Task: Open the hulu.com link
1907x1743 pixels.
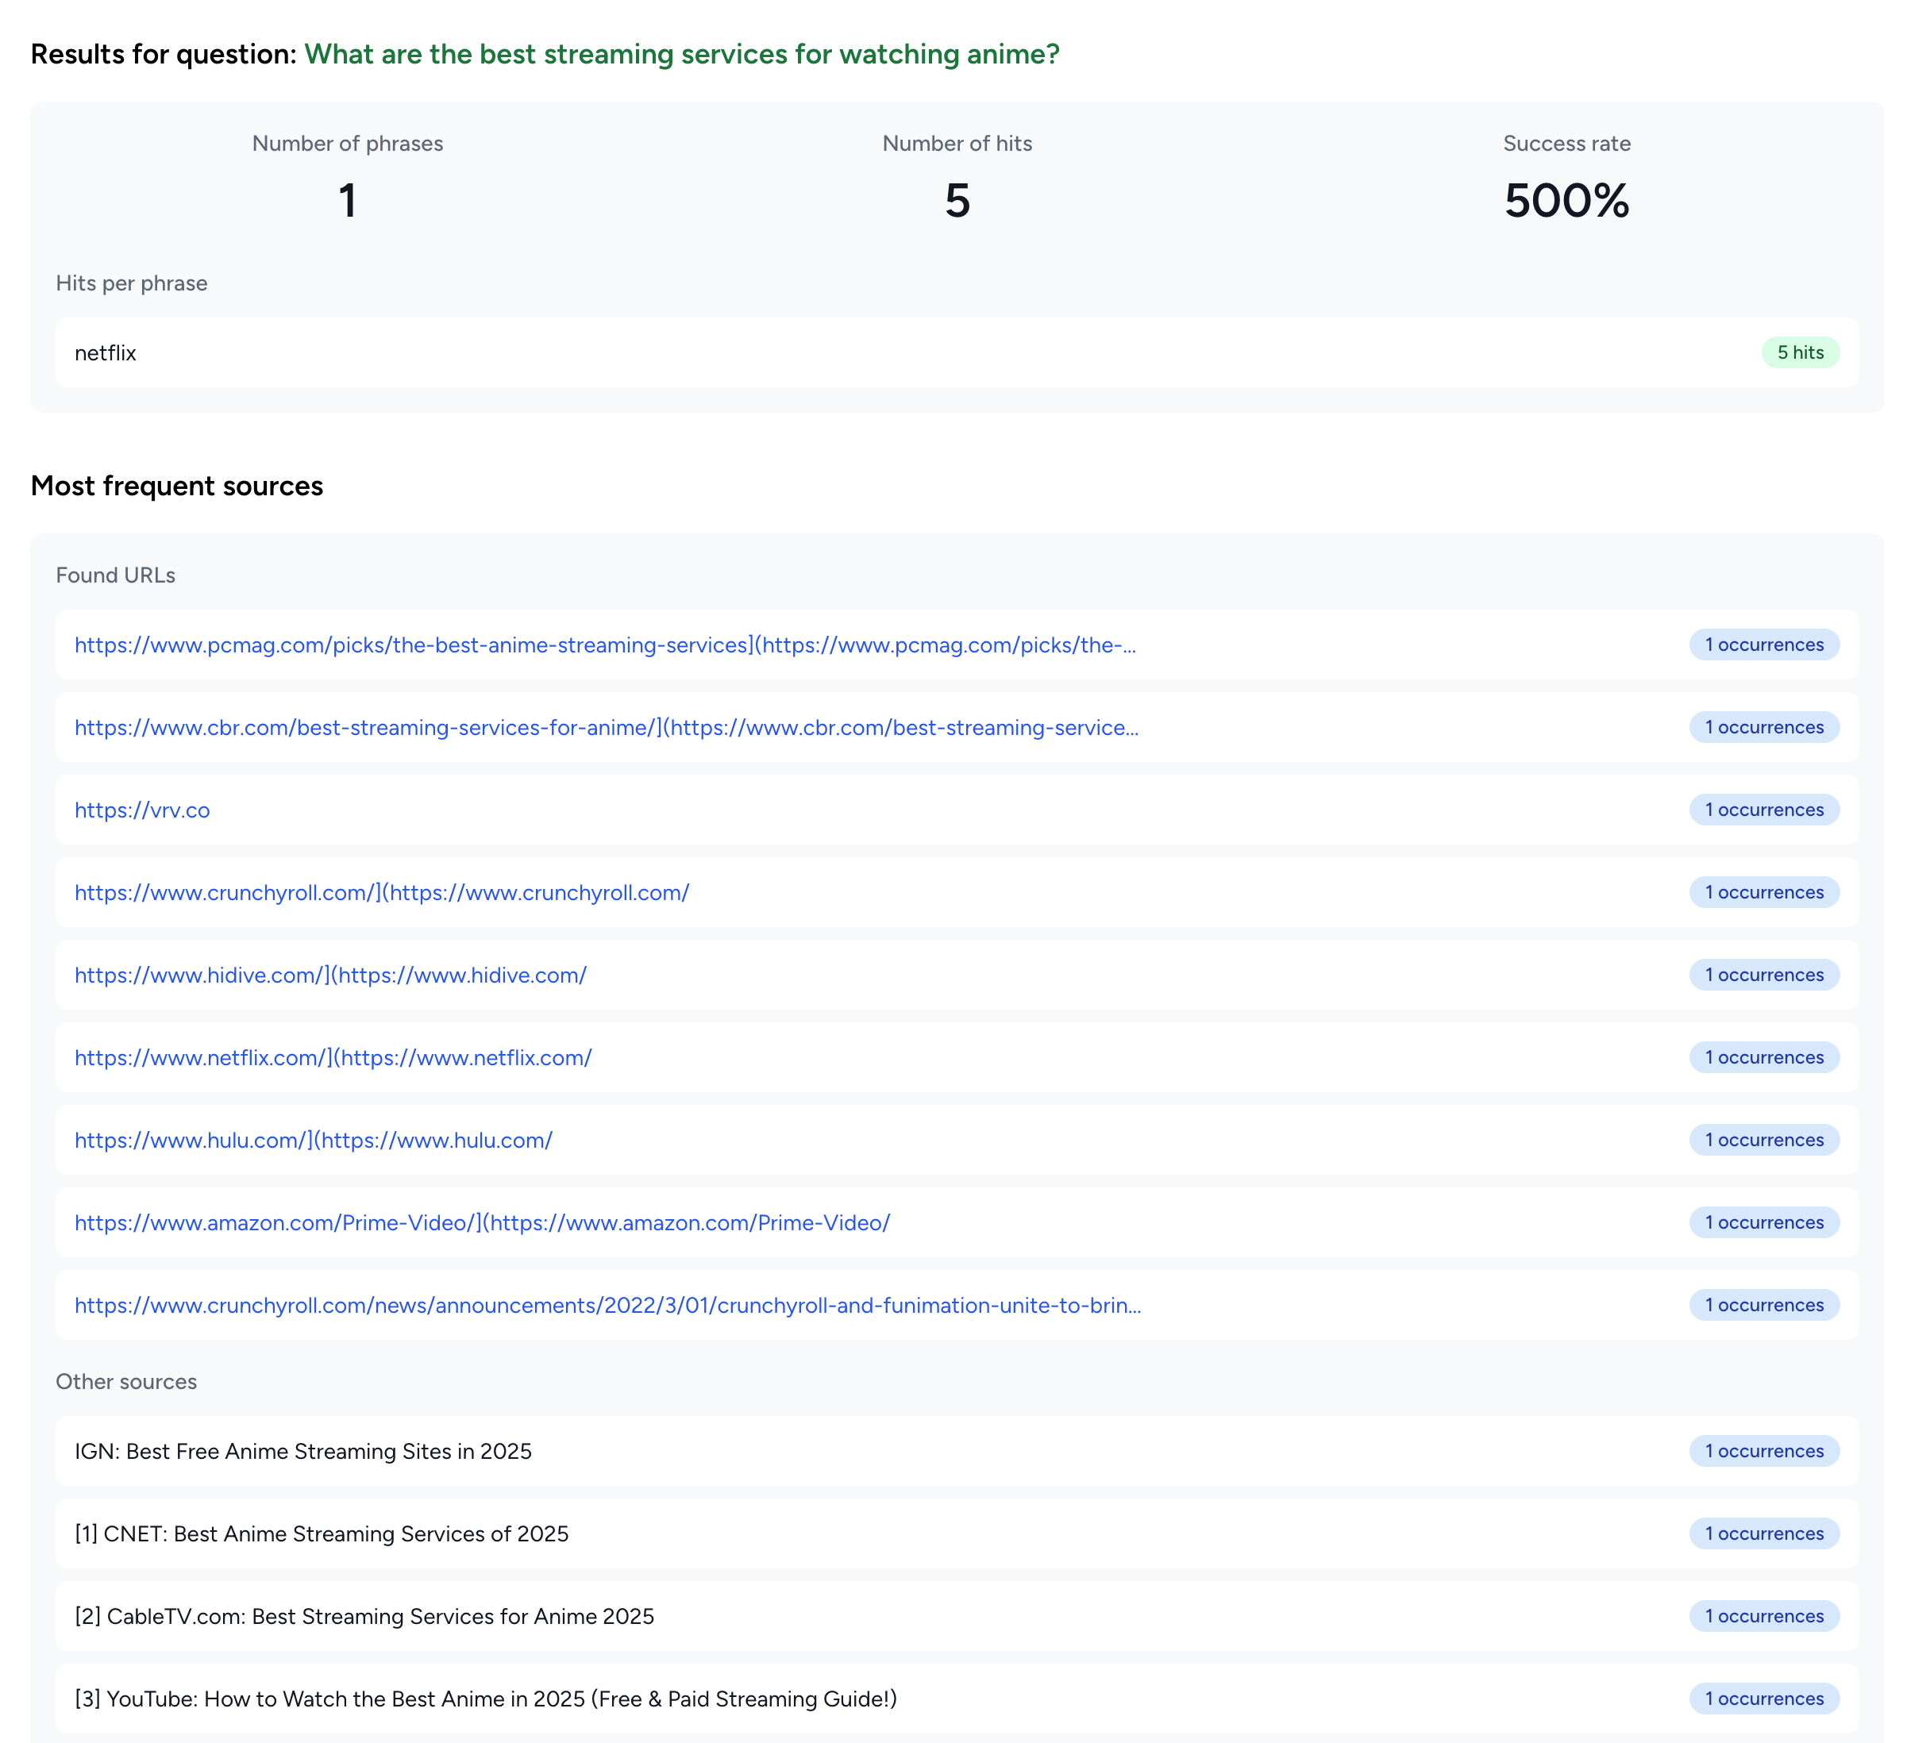Action: [x=313, y=1140]
